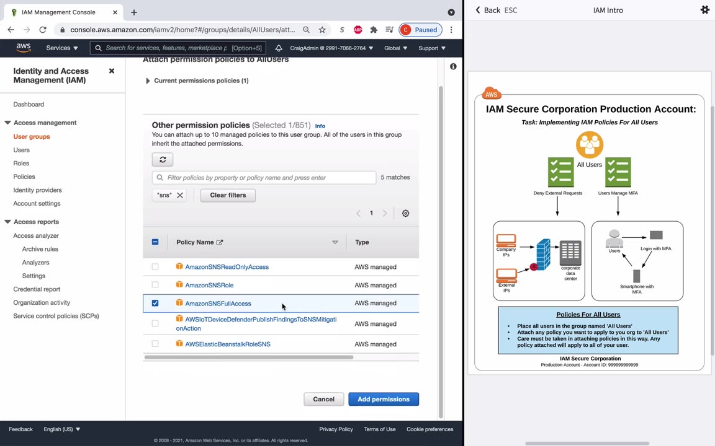Click the vertical page scrollbar
Screen dimensions: 715x446
coord(441,252)
